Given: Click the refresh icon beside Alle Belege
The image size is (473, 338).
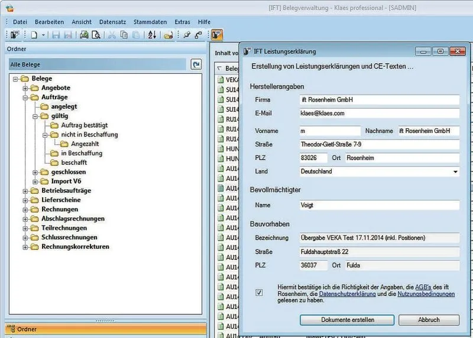Looking at the screenshot, I should 196,64.
